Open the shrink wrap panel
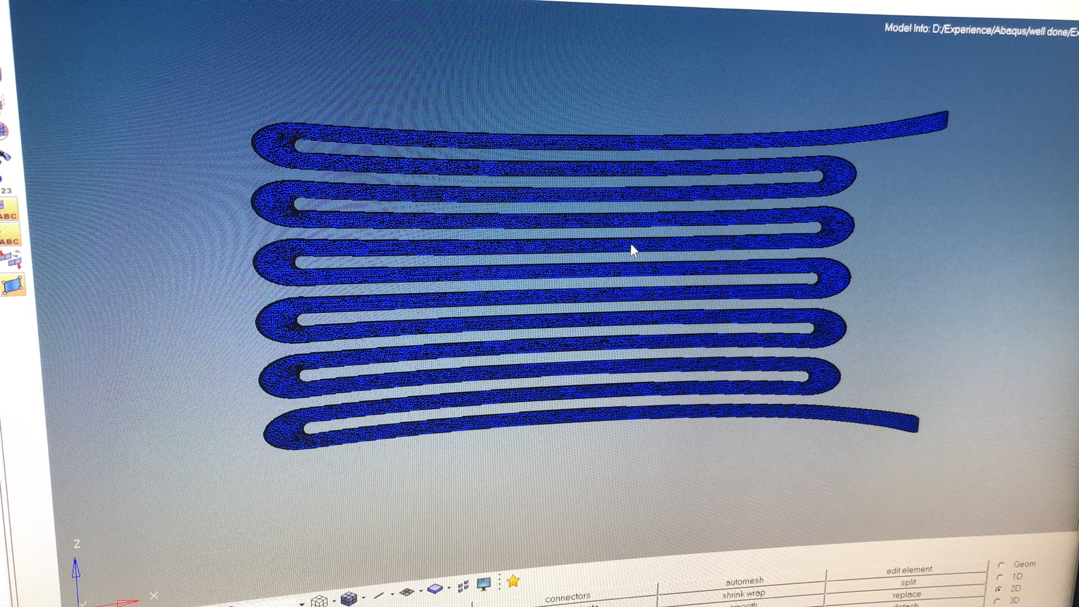 pyautogui.click(x=744, y=594)
